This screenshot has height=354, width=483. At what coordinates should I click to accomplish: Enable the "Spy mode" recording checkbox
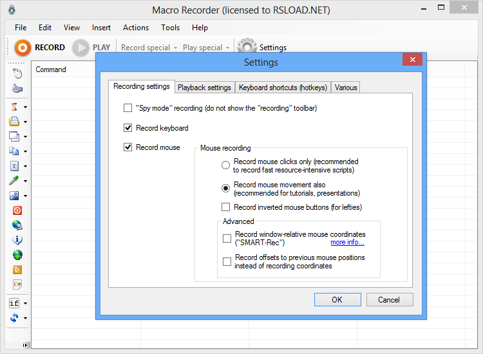[128, 108]
